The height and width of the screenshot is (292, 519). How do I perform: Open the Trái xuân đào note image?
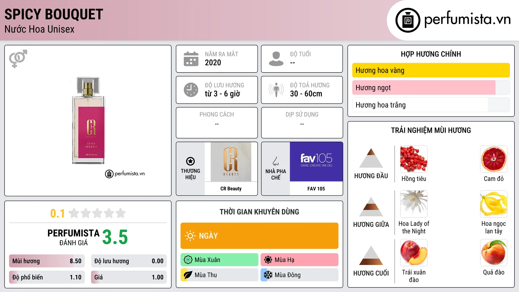click(414, 253)
